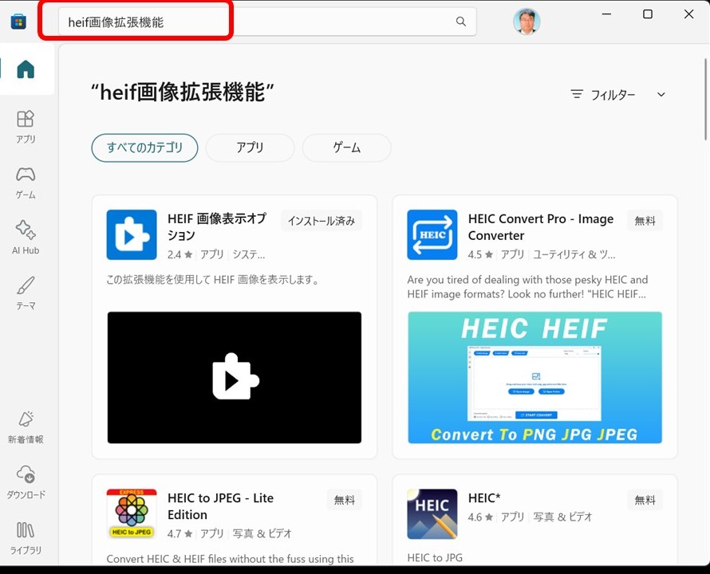The image size is (710, 574).
Task: Open HEIC Convert Pro - Image Converter
Action: 540,226
